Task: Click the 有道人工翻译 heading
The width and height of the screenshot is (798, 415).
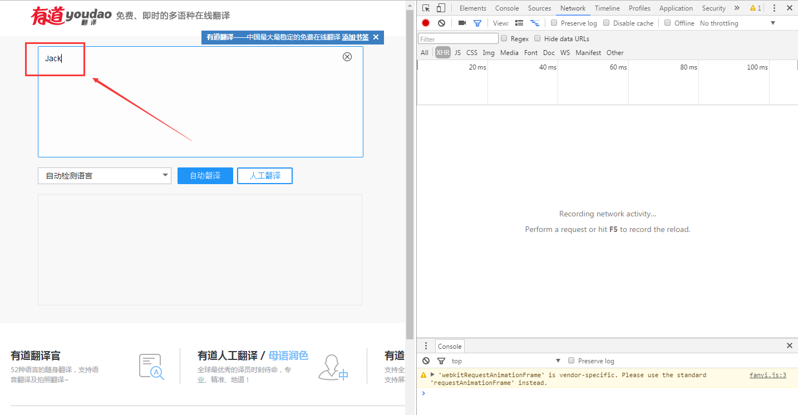Action: click(x=228, y=355)
